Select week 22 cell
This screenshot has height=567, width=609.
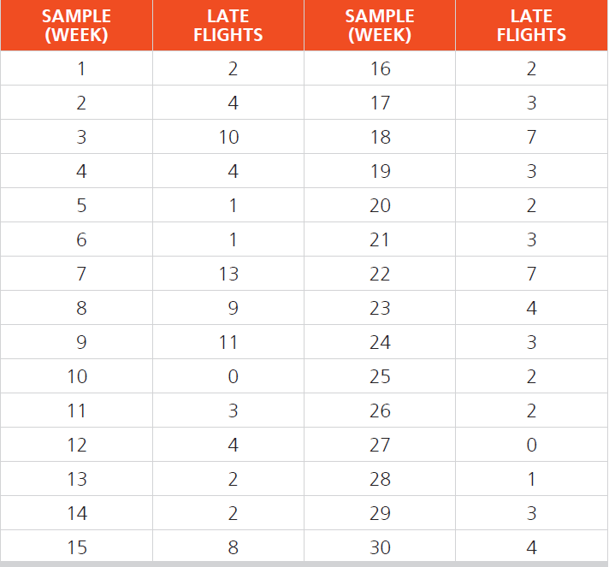(380, 274)
